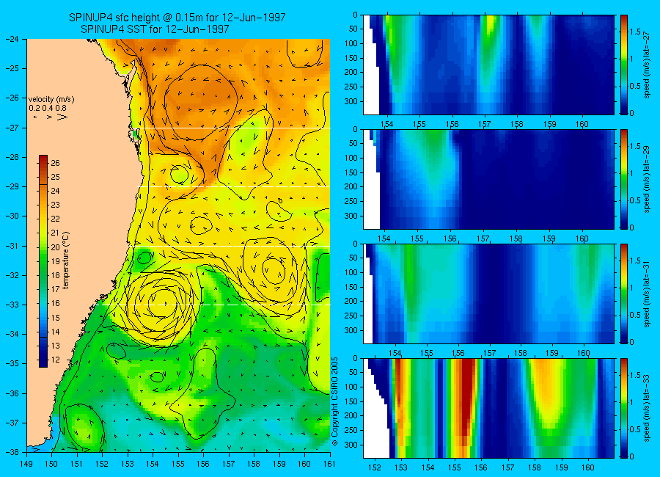Image resolution: width=660 pixels, height=477 pixels.
Task: Click the '300' depth tick on the lat=-29 panel
Action: click(x=351, y=216)
